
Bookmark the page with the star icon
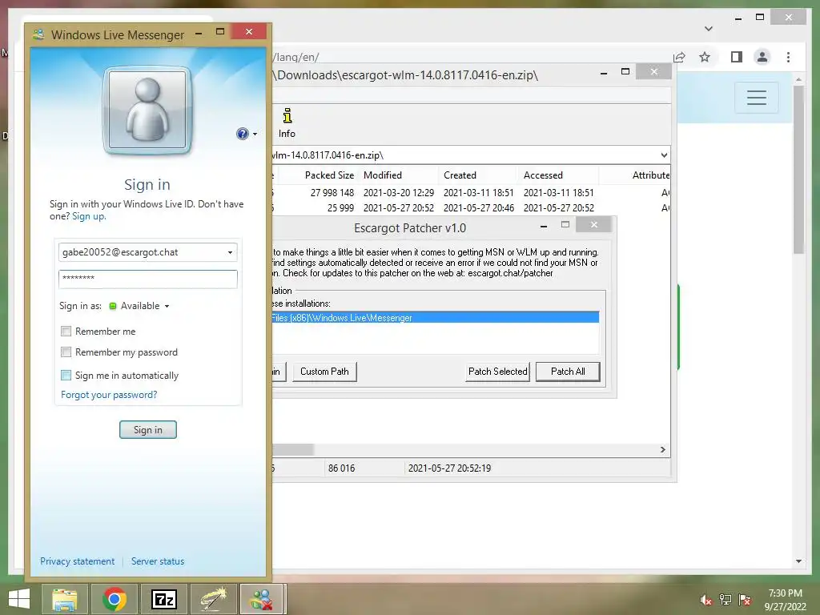(705, 57)
